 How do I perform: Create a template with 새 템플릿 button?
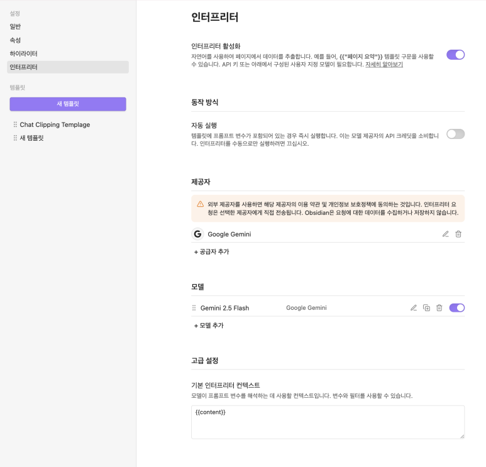pos(68,104)
